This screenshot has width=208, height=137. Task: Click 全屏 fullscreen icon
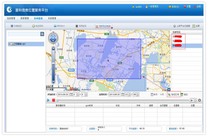[x=194, y=26]
